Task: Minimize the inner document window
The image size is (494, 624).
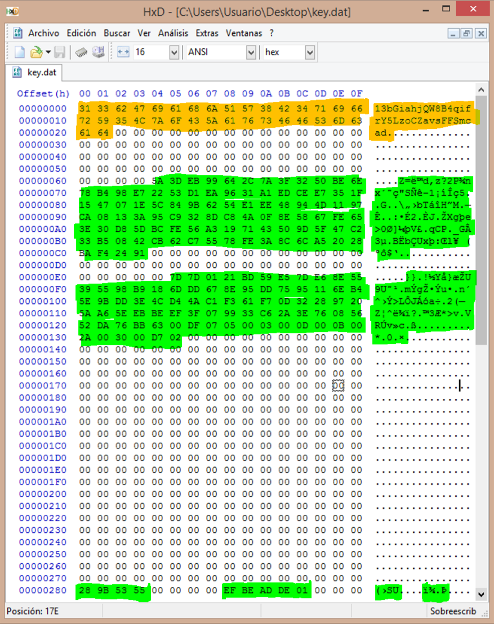Action: pyautogui.click(x=453, y=33)
